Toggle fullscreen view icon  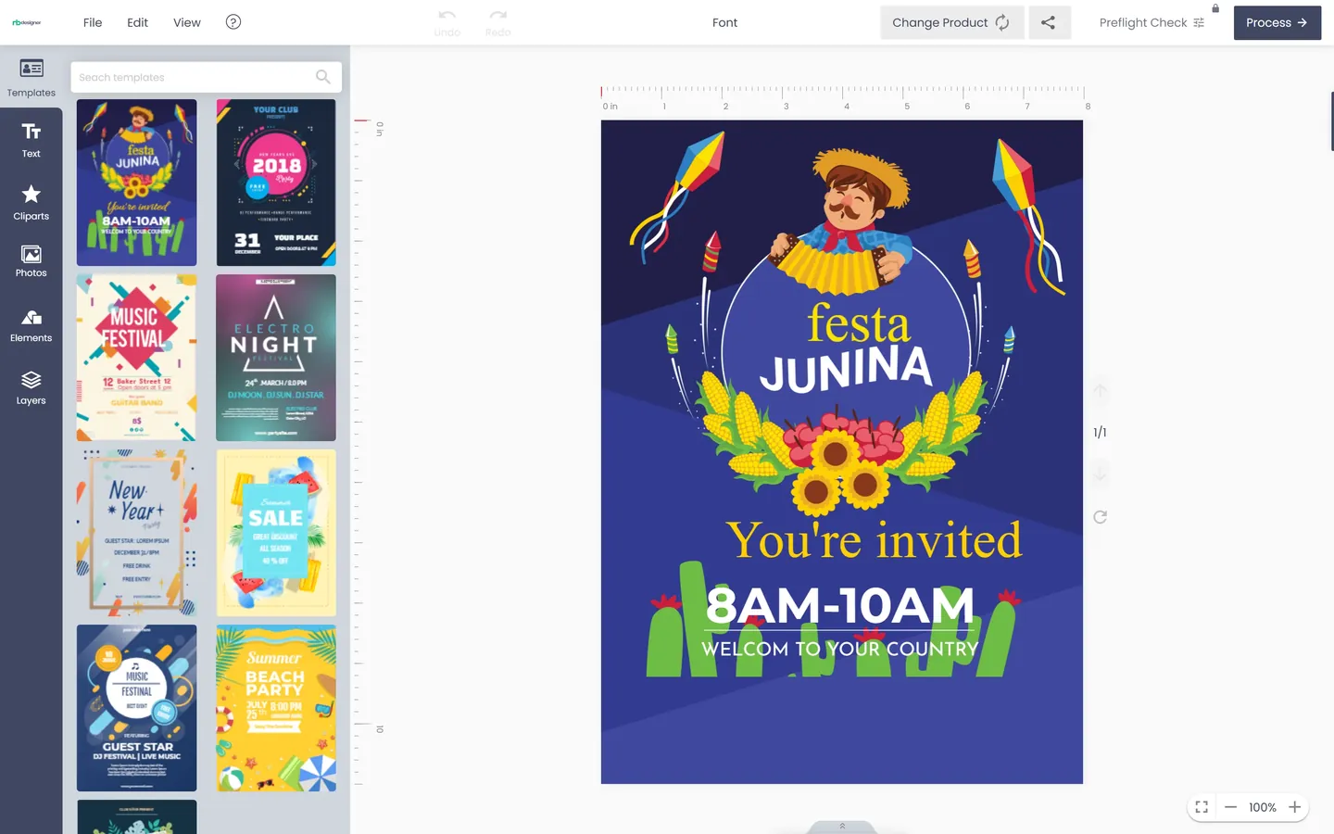1202,807
